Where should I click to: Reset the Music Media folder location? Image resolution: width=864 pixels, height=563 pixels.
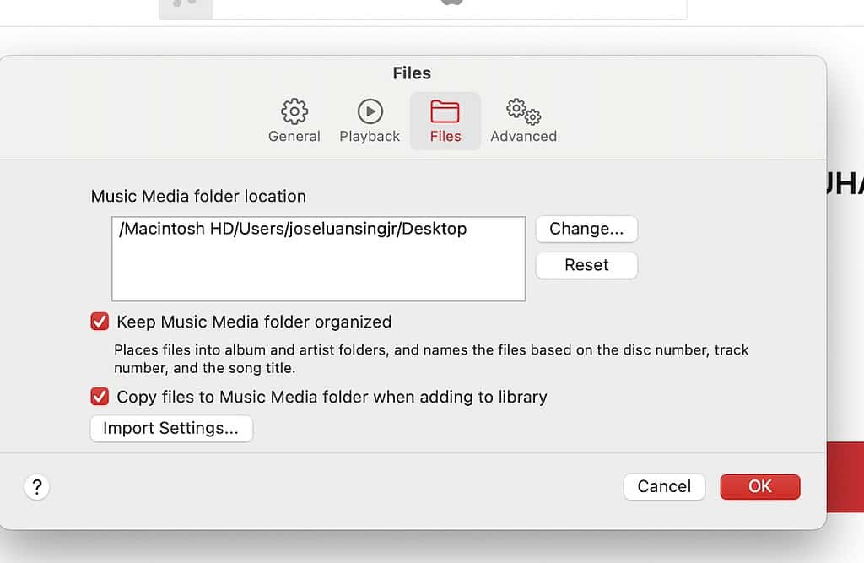coord(586,265)
